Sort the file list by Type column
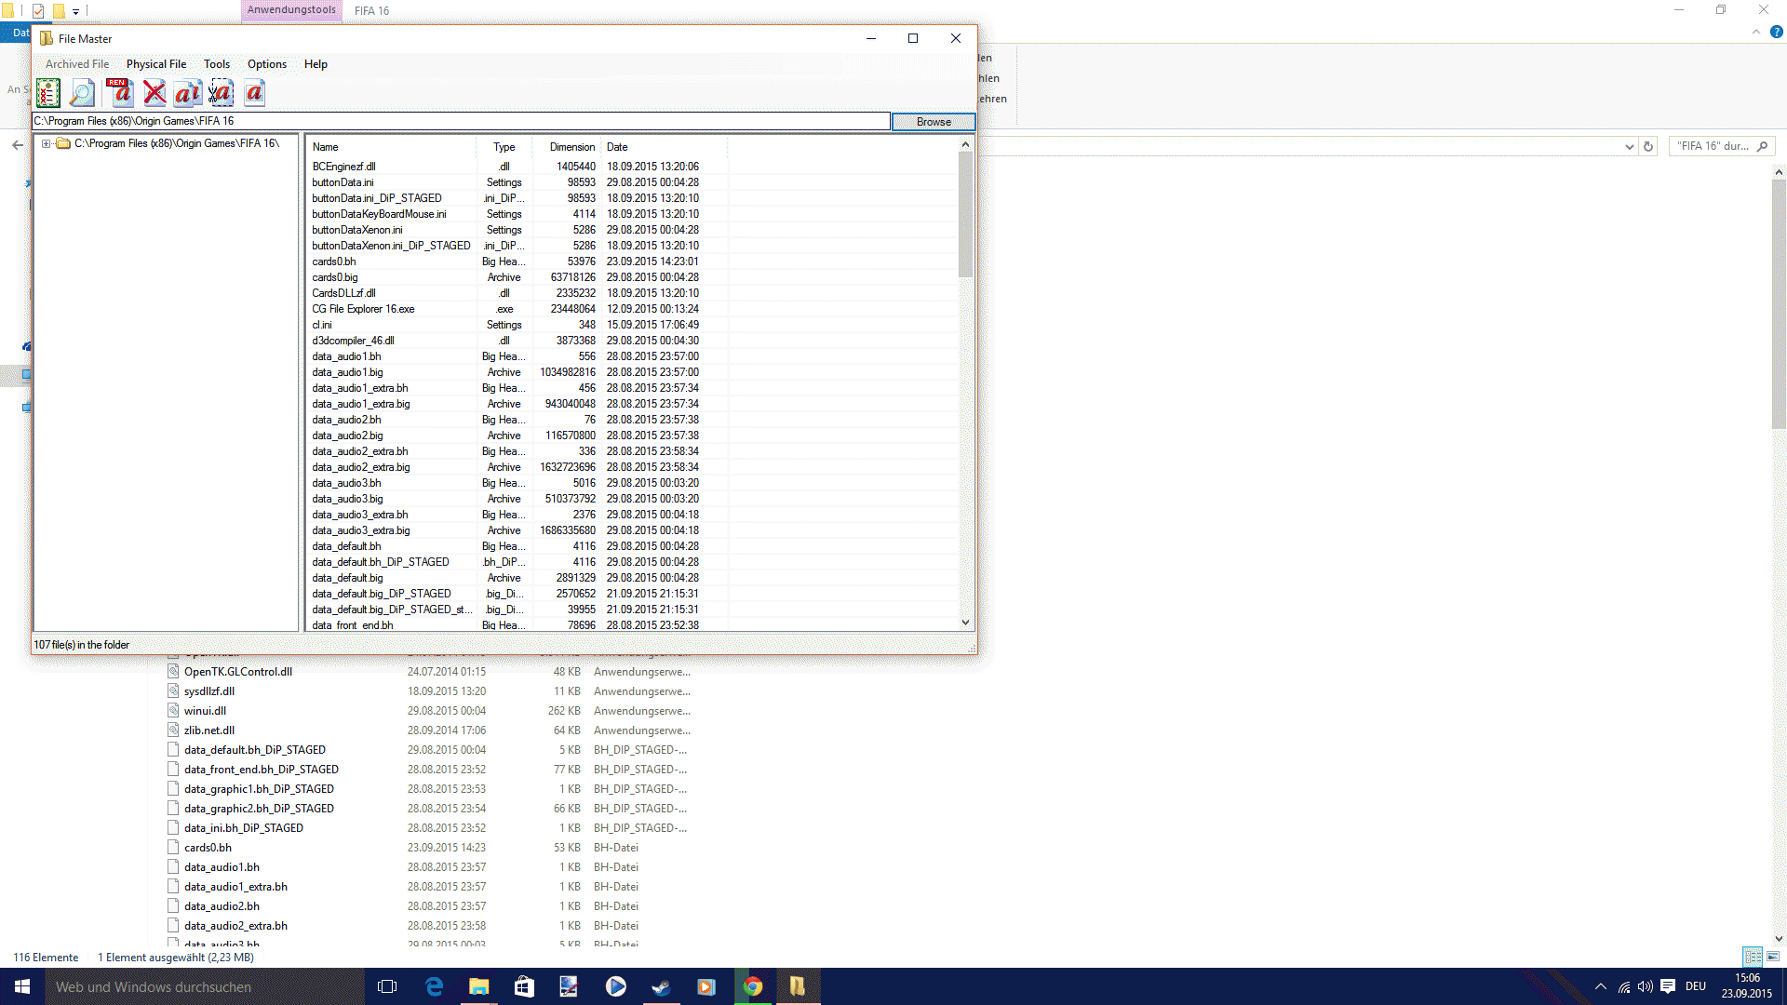 pos(504,147)
